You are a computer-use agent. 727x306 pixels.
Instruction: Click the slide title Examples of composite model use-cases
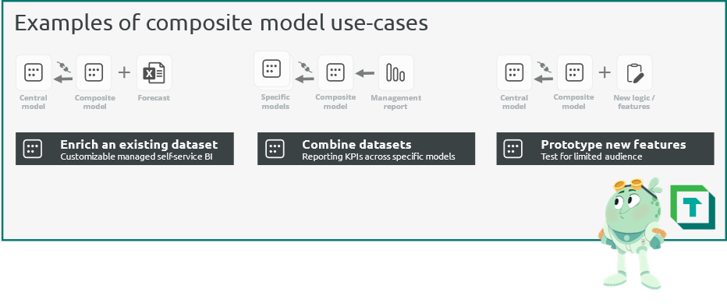click(222, 23)
